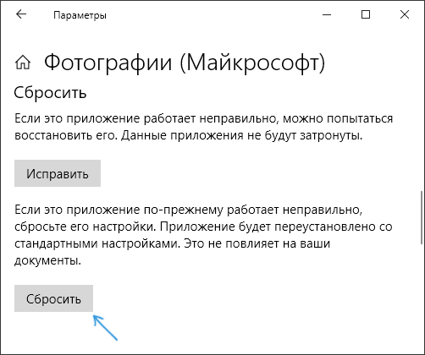
Task: Close the Параметры window
Action: pyautogui.click(x=405, y=14)
